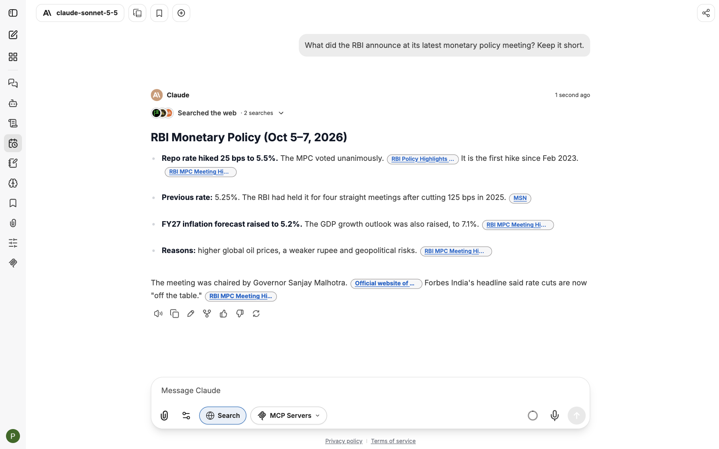Bookmark this chat from the top bar
719x449 pixels.
159,13
